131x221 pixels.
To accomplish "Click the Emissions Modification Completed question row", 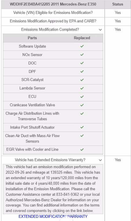I will click(53, 30).
